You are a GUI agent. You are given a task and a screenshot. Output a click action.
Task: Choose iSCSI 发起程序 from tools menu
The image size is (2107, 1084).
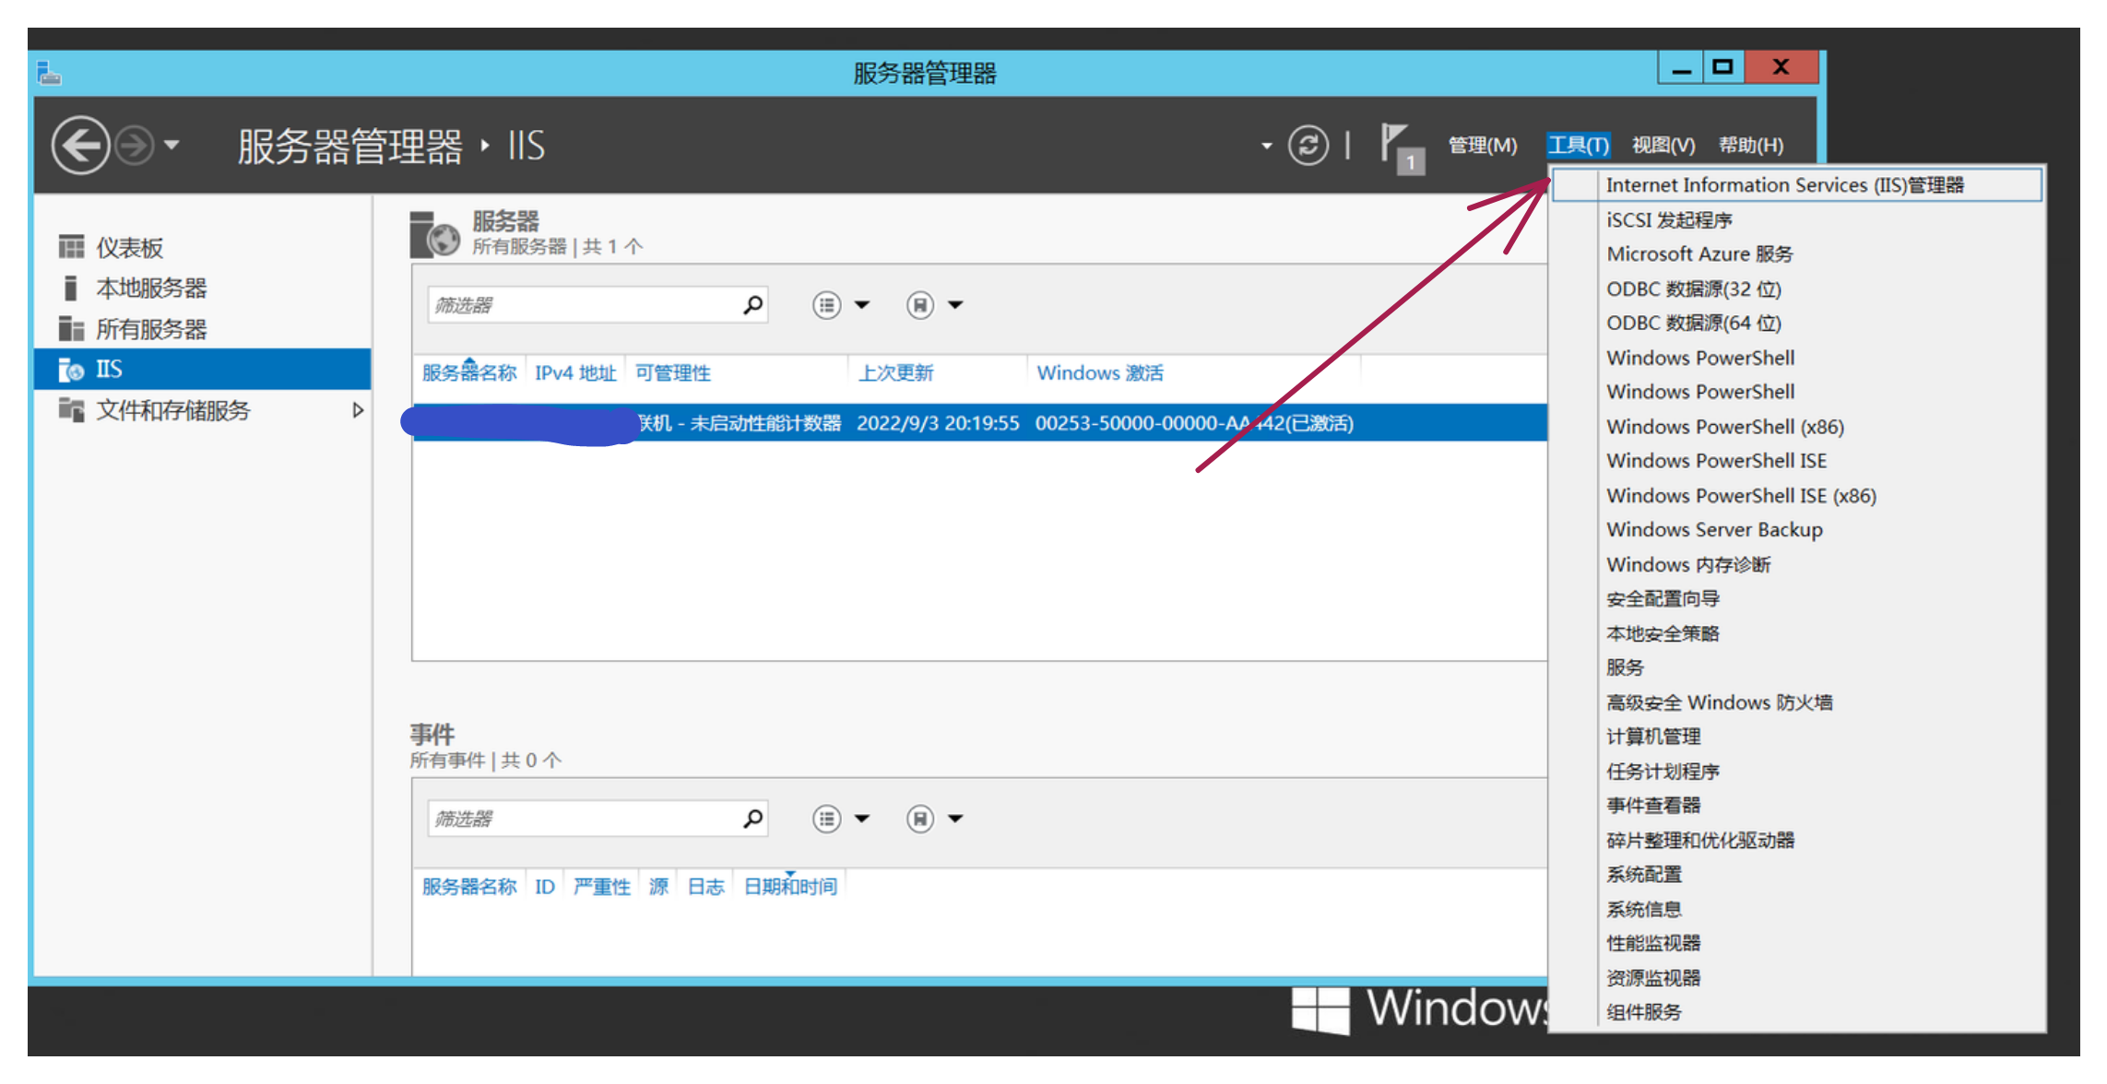[1669, 219]
